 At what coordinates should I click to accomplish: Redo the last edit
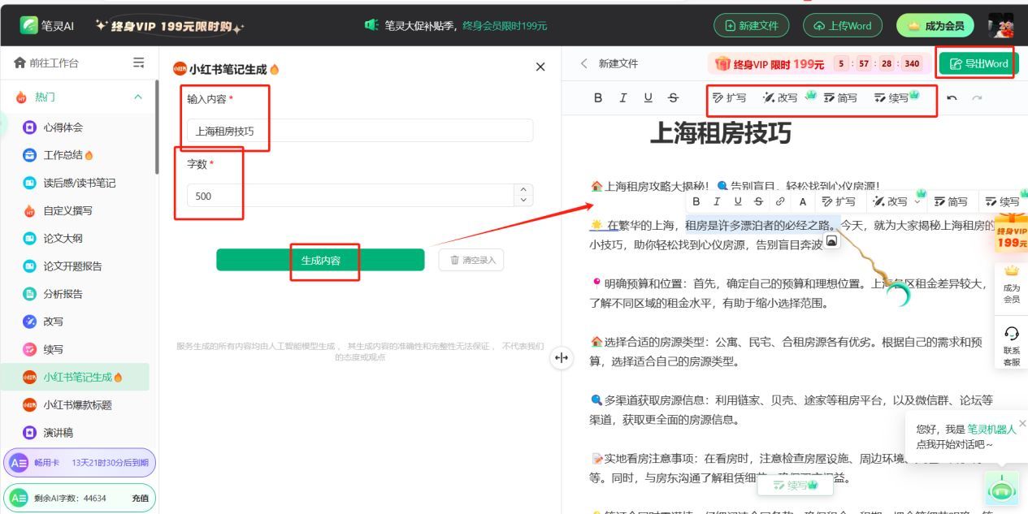(977, 97)
